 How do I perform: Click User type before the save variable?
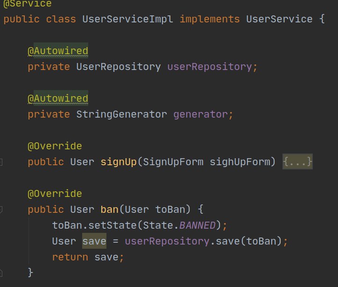coord(64,241)
